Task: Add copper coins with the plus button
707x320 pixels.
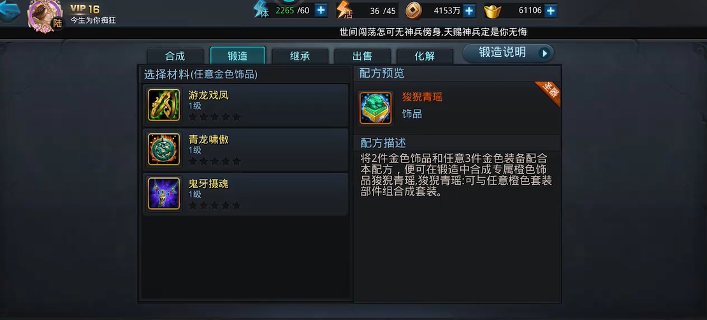Action: (x=469, y=11)
